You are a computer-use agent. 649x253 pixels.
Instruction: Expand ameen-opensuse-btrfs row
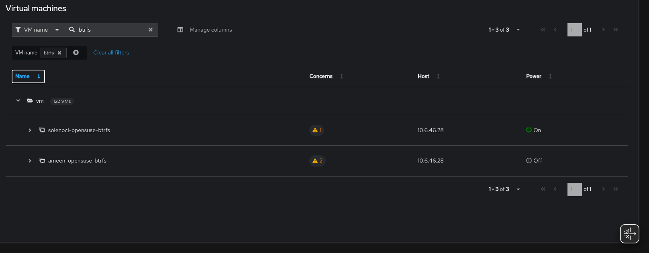click(30, 161)
